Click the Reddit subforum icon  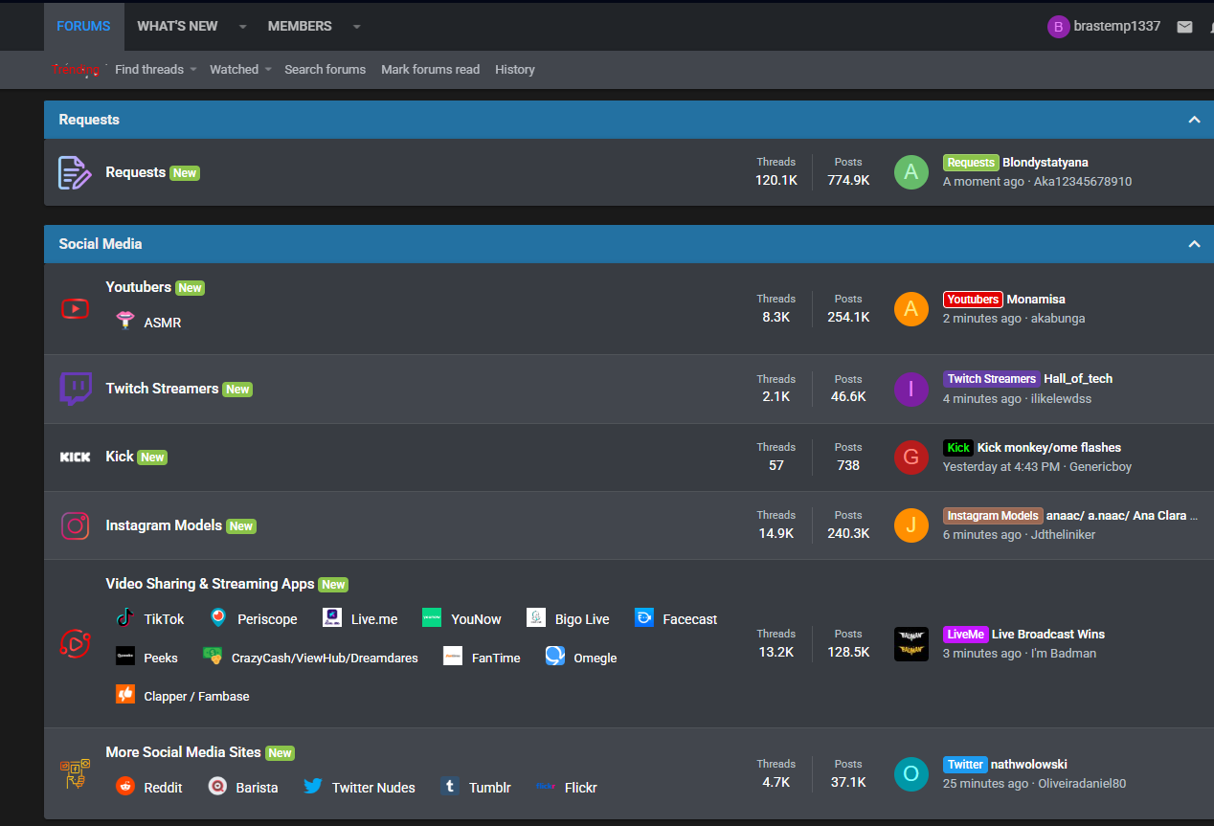click(124, 787)
